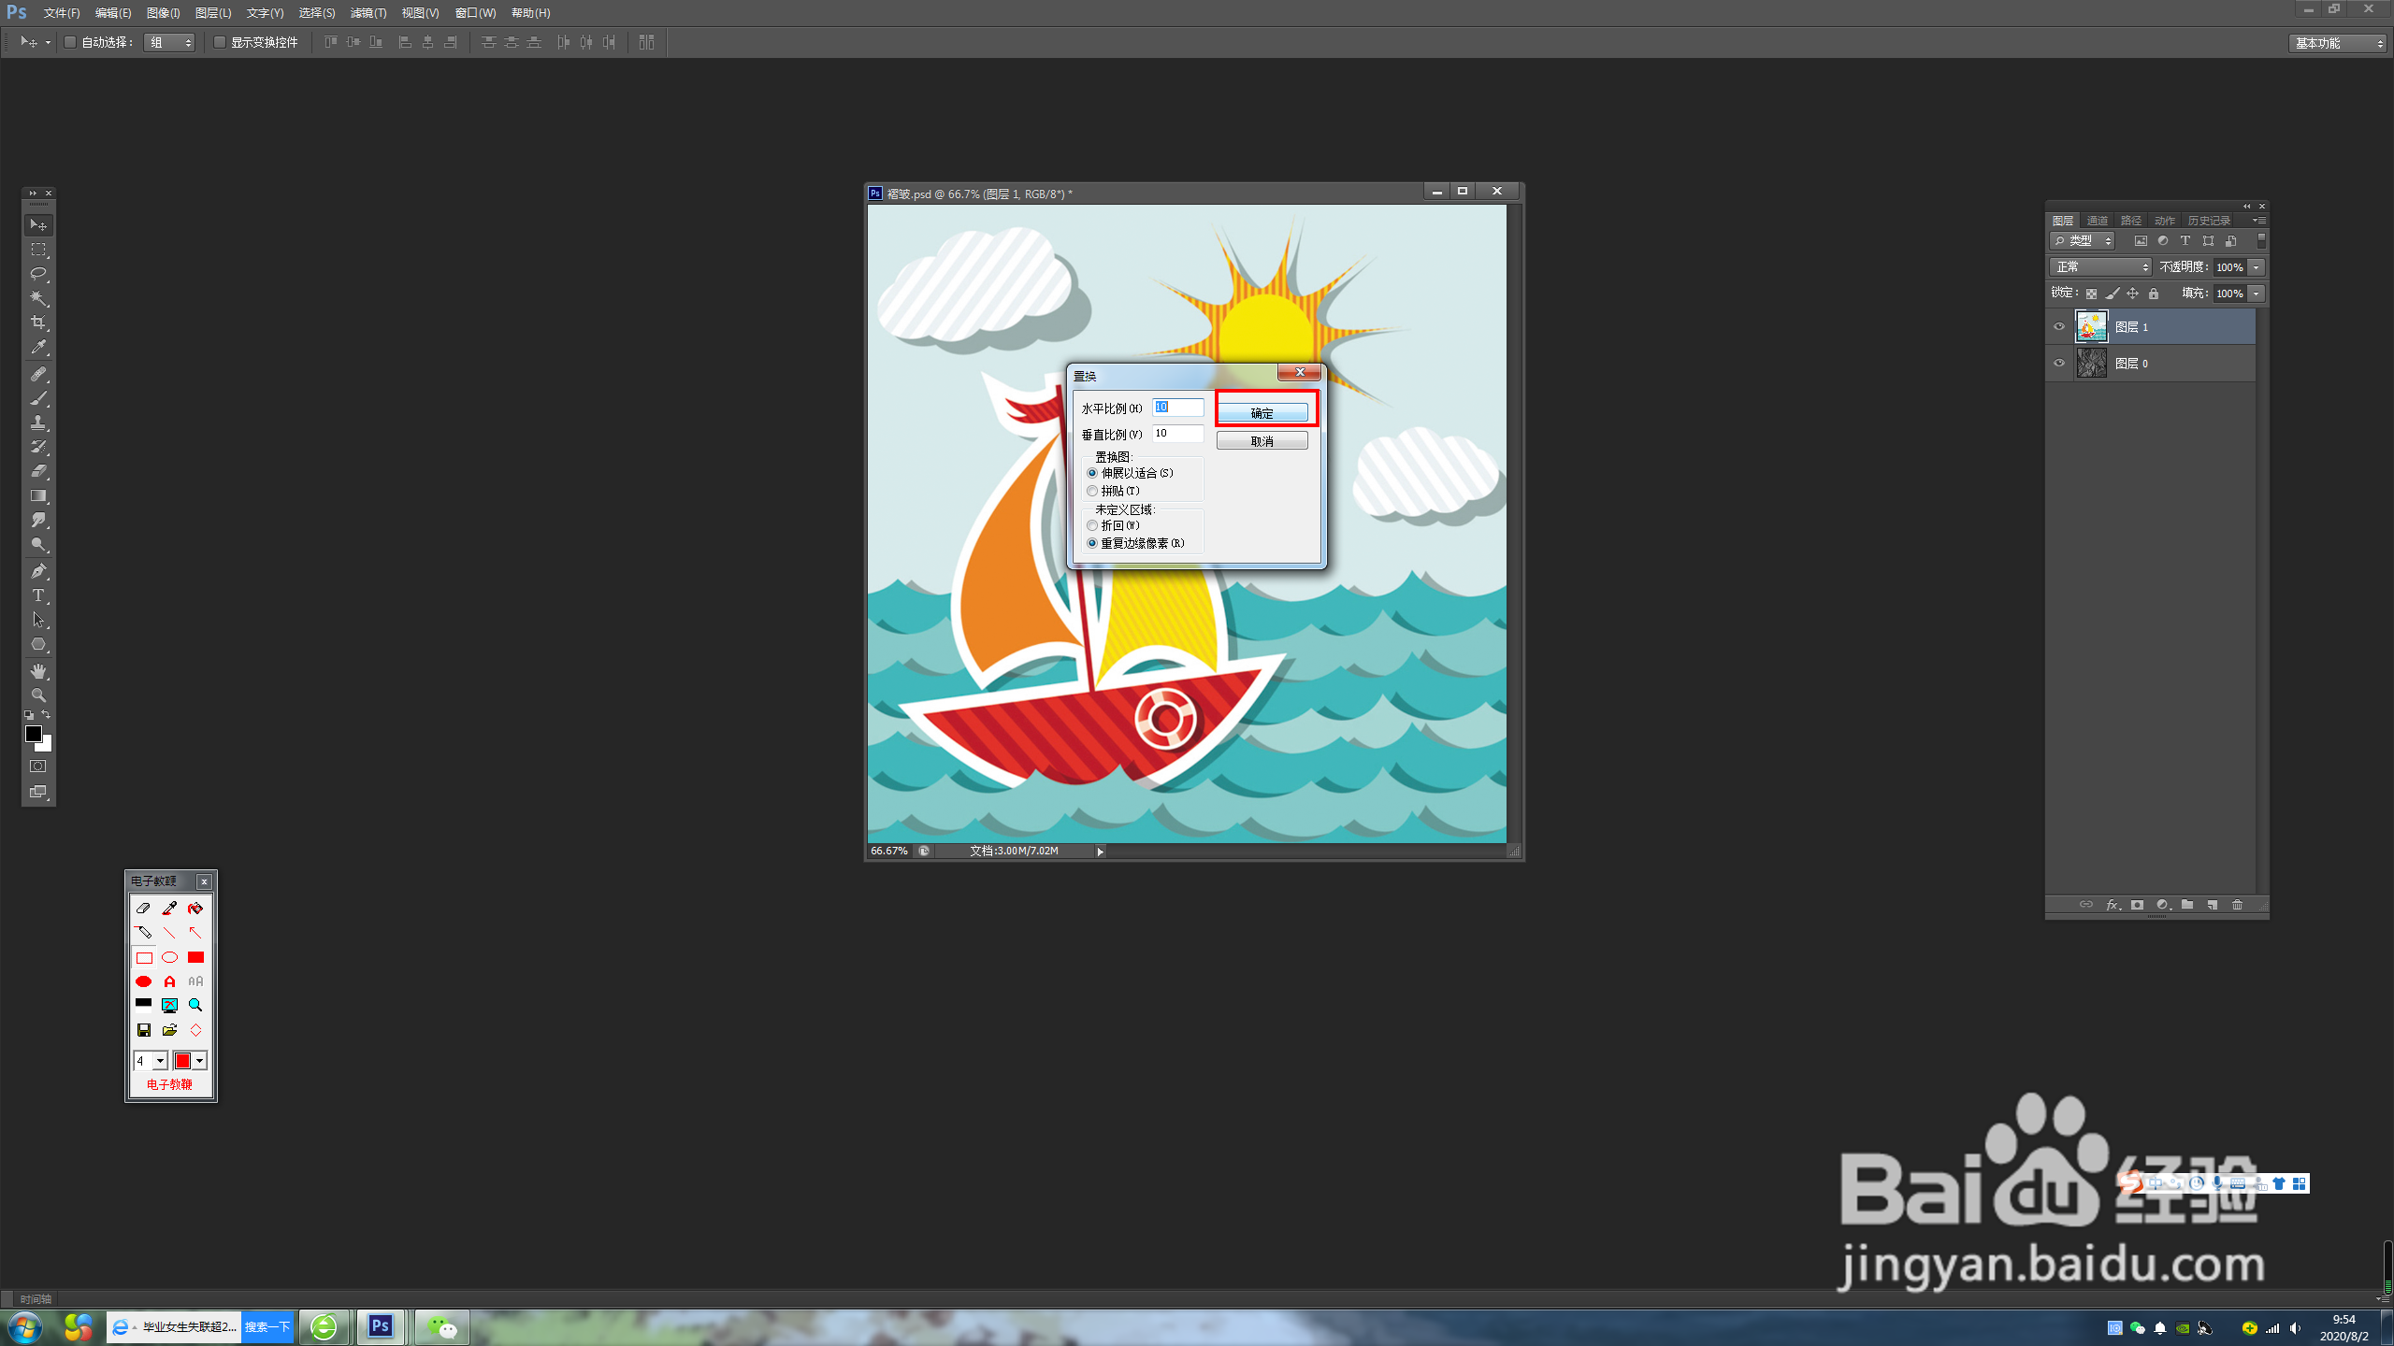Open the 基本功能 workspace dropdown
This screenshot has width=2394, height=1346.
coord(2338,43)
